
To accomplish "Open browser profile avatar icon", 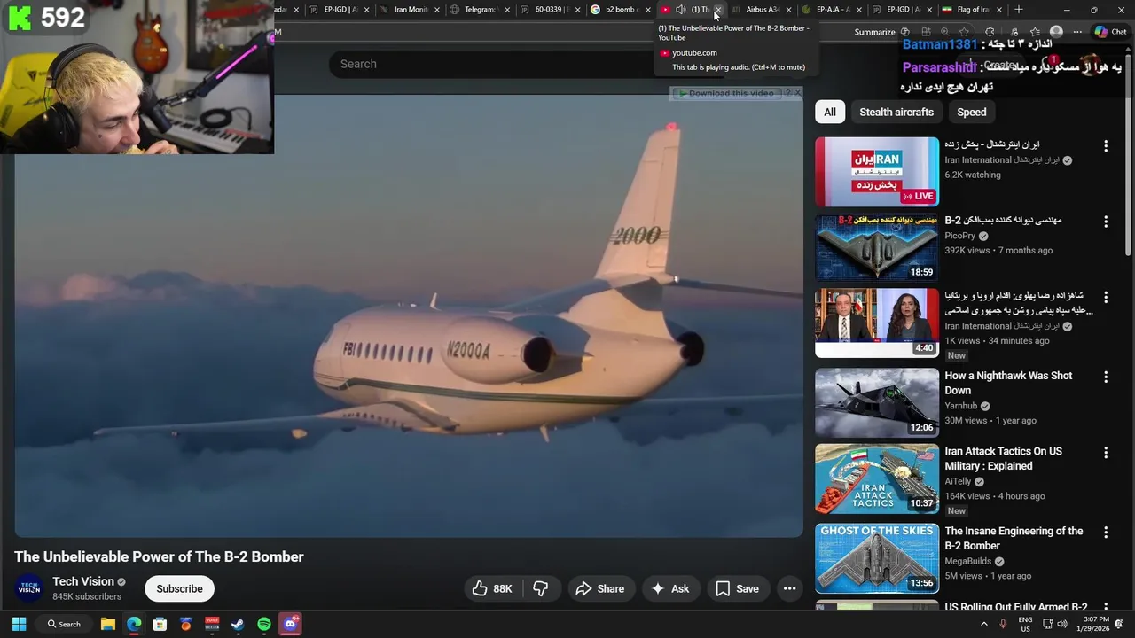I will pyautogui.click(x=1055, y=32).
